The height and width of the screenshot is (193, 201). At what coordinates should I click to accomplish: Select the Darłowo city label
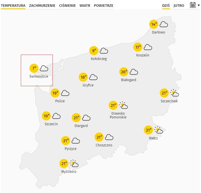[158, 32]
